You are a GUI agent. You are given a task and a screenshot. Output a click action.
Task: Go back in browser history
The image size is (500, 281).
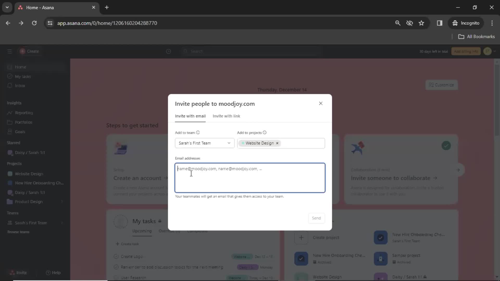click(8, 23)
